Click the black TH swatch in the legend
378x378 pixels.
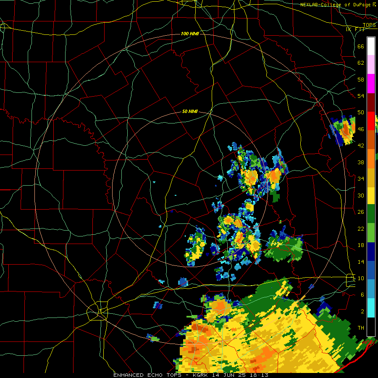coord(371,327)
